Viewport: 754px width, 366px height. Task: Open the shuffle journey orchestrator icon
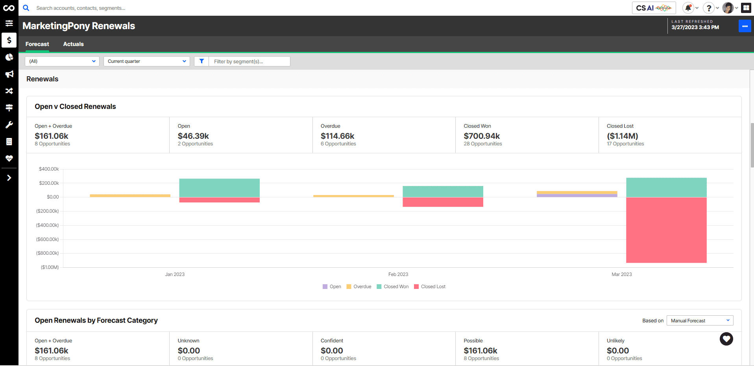click(x=9, y=91)
